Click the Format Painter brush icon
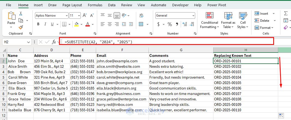This screenshot has width=291, height=120. point(21,27)
